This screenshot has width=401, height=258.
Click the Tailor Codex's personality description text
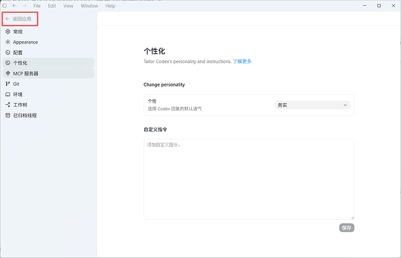click(x=188, y=61)
